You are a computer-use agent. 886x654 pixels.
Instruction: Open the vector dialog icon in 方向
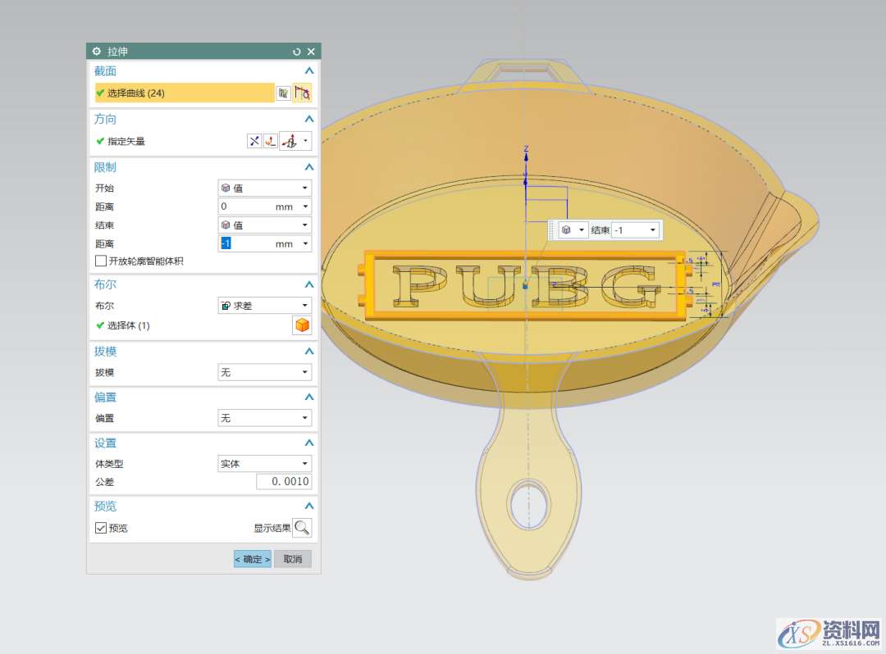pos(269,141)
